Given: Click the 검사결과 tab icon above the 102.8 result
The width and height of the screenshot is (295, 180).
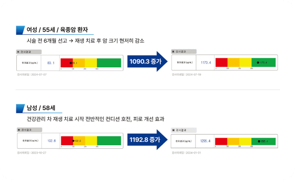Looking at the screenshot, I should pyautogui.click(x=18, y=130).
